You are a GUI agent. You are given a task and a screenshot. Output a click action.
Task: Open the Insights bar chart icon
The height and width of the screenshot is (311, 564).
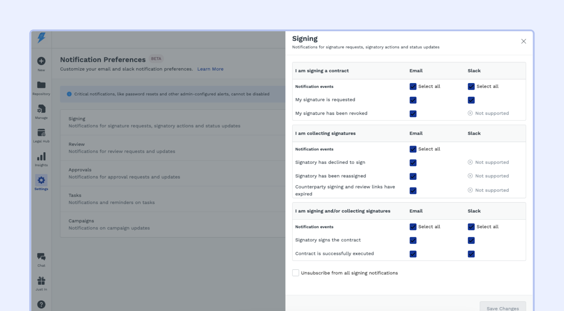coord(41,157)
